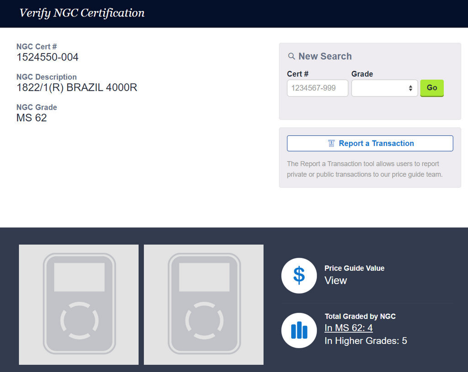Focus the Cert # input field

(x=318, y=88)
